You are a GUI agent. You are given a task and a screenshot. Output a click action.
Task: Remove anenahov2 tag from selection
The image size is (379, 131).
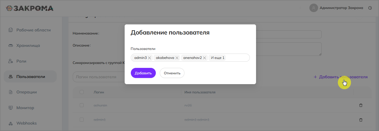click(205, 58)
